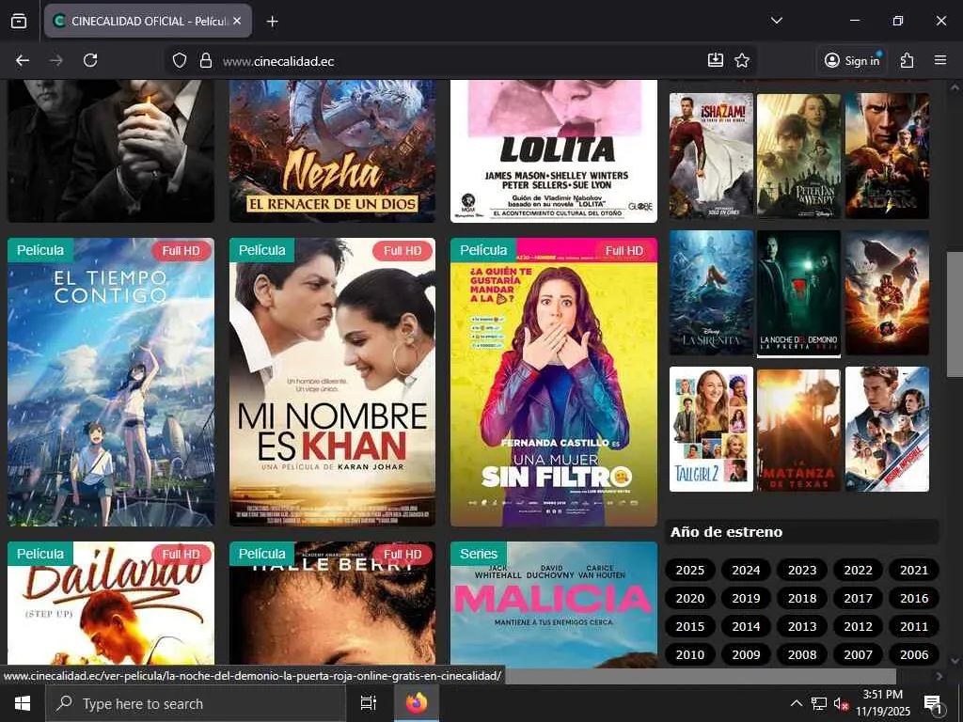Open Task View on the taskbar
This screenshot has height=722, width=963.
click(x=369, y=703)
